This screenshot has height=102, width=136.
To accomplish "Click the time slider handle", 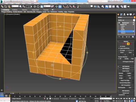I will (x=12, y=93).
